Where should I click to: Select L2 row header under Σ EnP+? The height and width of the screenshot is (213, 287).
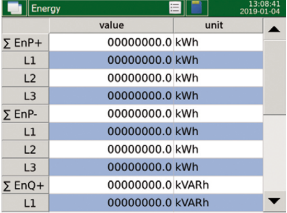coord(25,78)
